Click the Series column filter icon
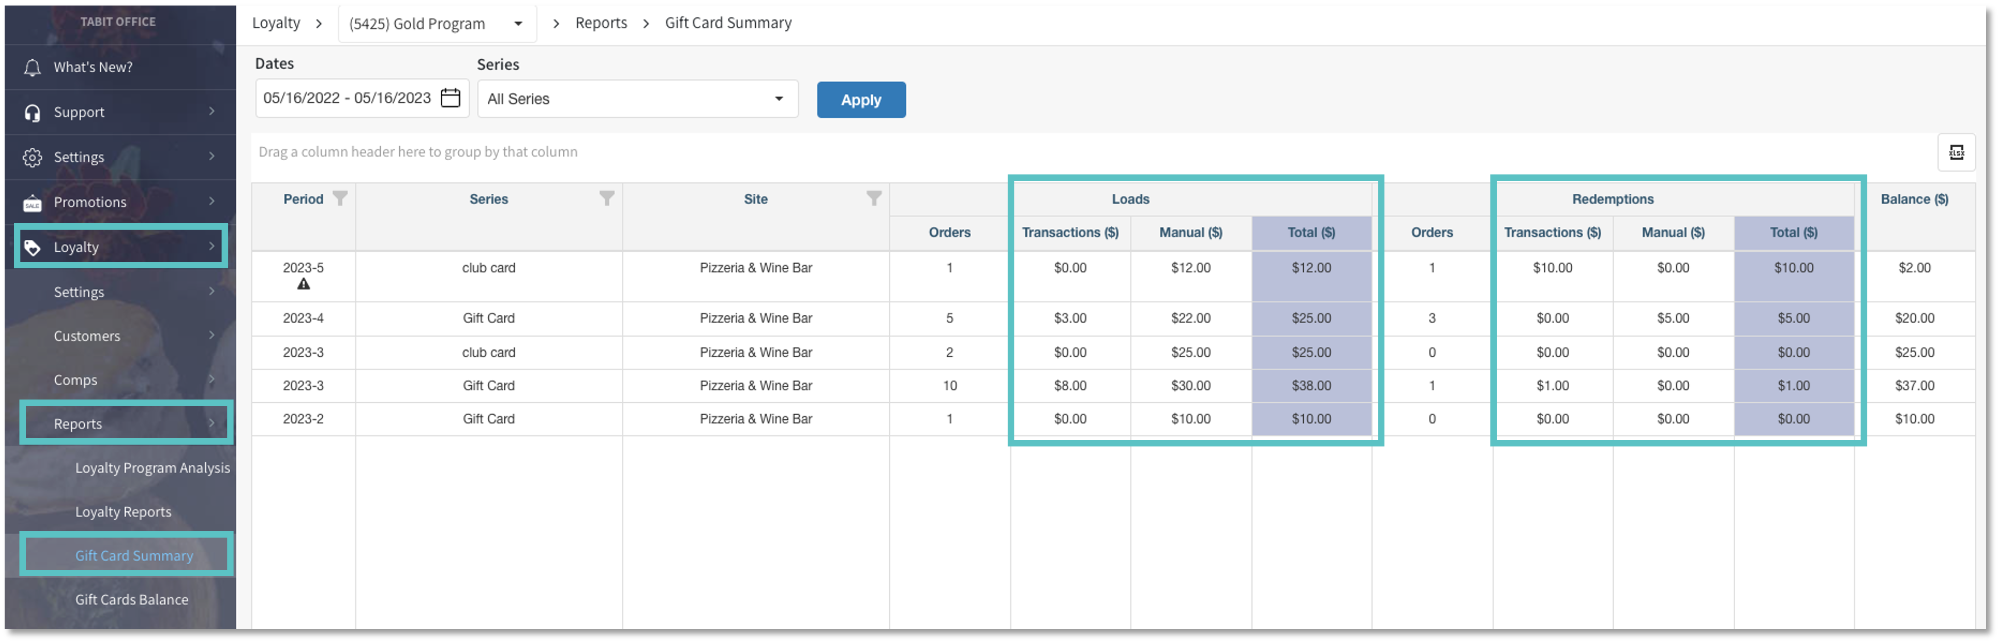Screen dimensions: 2001x643 click(x=607, y=199)
